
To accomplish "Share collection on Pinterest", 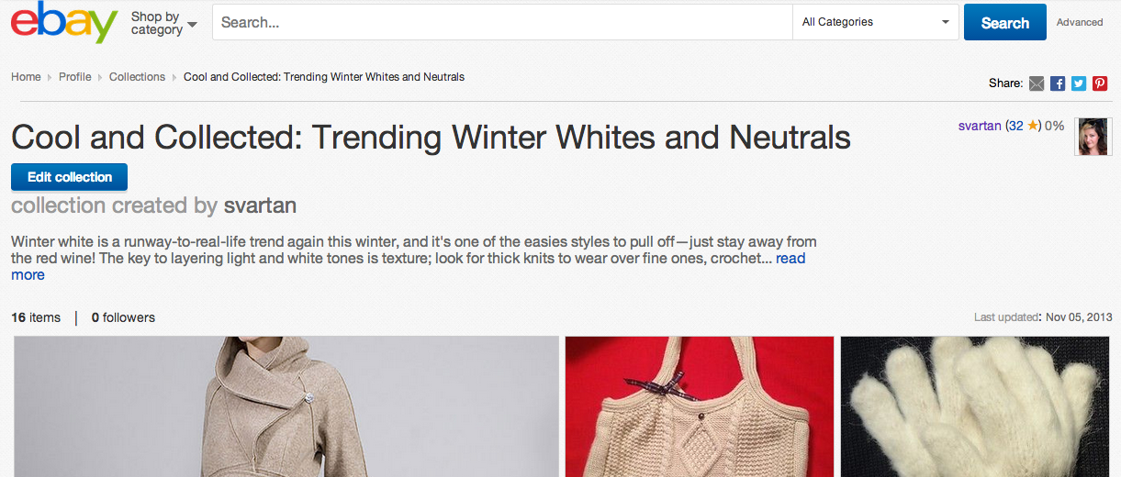I will coord(1100,83).
